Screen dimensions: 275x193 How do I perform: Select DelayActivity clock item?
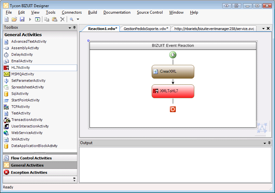tap(40, 54)
